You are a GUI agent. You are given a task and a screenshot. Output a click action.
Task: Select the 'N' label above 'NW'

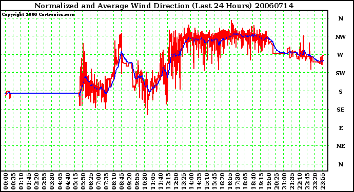click(341, 18)
